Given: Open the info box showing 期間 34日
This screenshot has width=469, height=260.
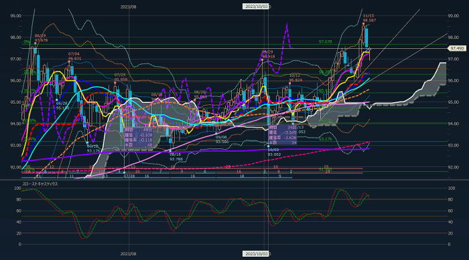Looking at the screenshot, I should point(282,135).
